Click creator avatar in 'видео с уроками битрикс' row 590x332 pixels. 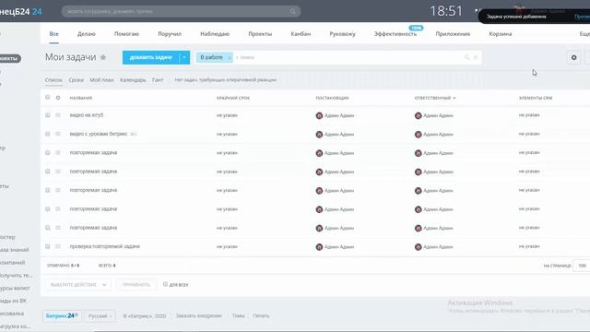[319, 135]
